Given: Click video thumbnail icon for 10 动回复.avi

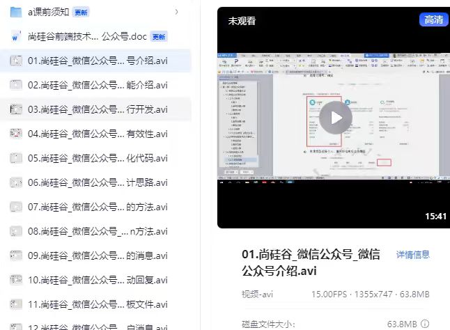Looking at the screenshot, I should click(x=16, y=280).
